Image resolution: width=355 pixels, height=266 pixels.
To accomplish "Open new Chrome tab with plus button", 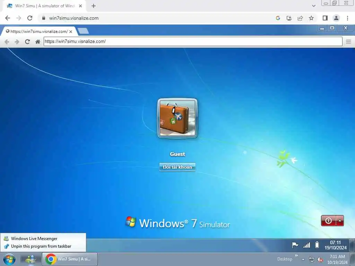I will (x=94, y=6).
